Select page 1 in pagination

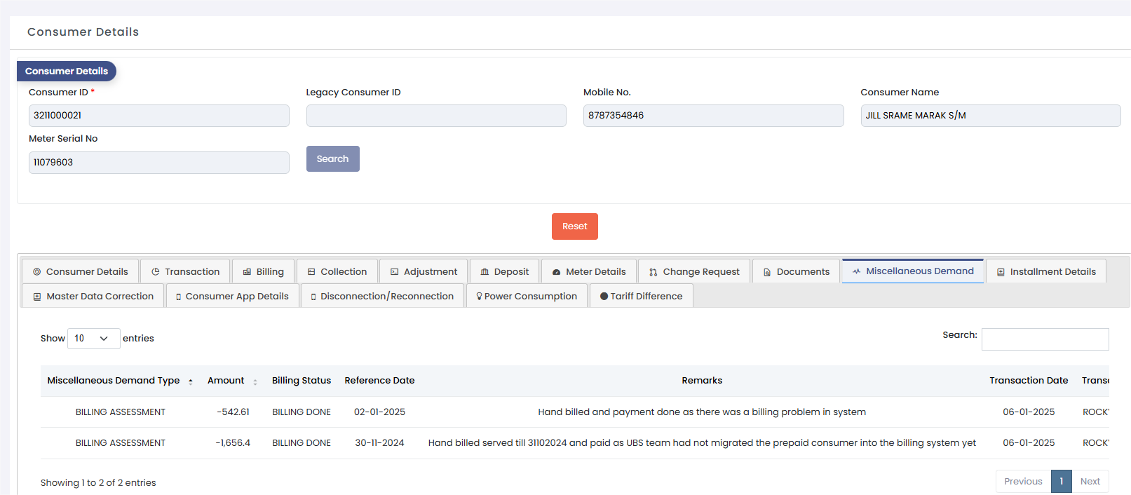pos(1061,482)
